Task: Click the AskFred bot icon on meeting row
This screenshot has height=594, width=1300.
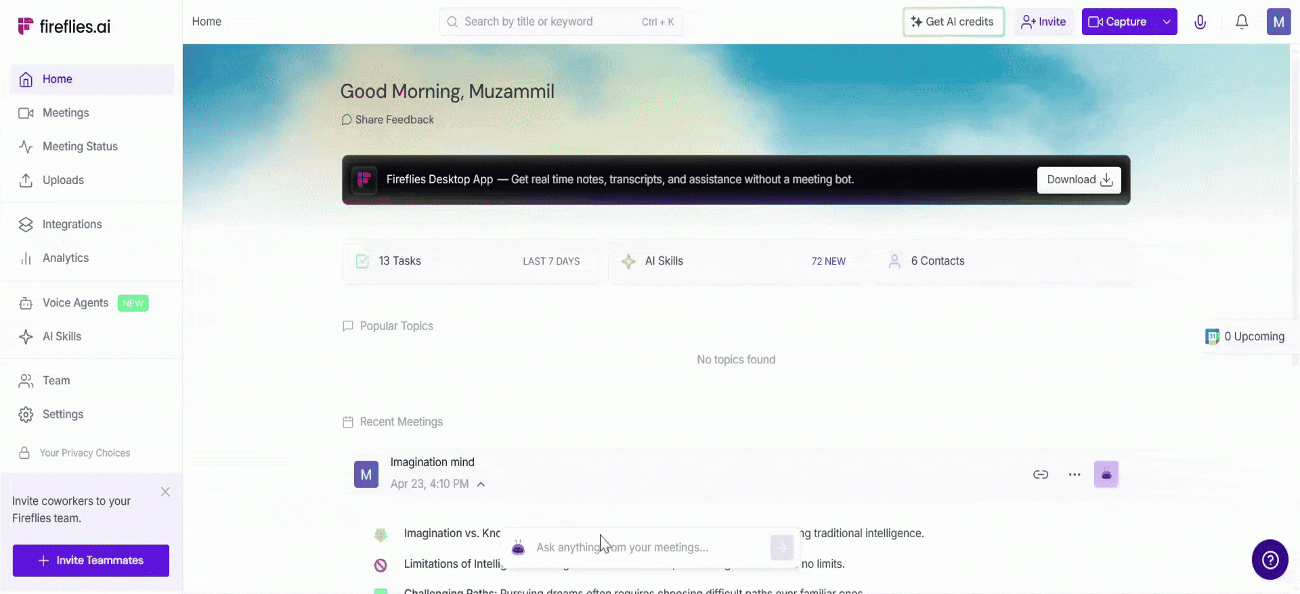Action: 1106,474
